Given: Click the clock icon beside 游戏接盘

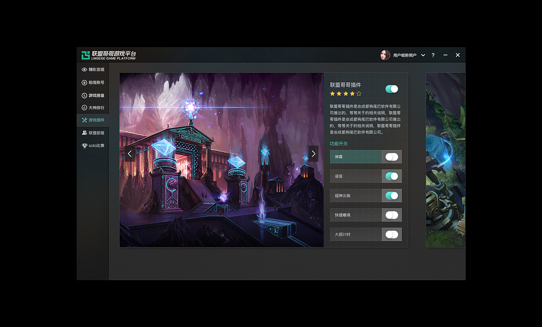Looking at the screenshot, I should pyautogui.click(x=84, y=95).
